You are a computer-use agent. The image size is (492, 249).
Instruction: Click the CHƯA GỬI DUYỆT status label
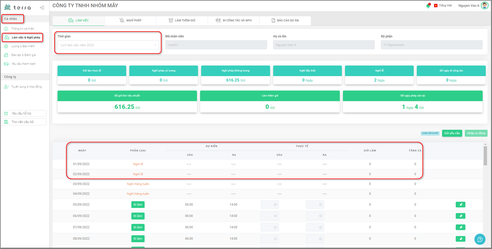[x=430, y=134]
